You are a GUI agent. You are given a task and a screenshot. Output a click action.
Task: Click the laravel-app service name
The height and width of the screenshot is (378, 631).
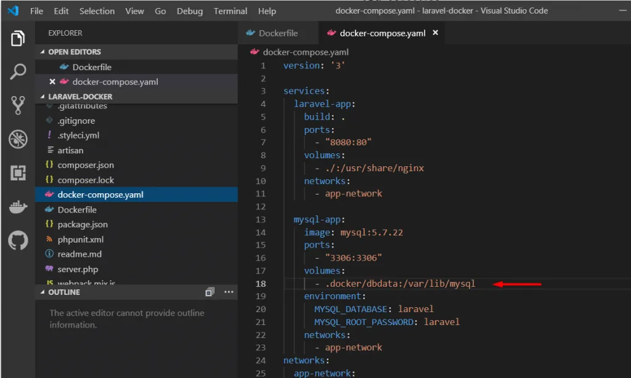[322, 104]
